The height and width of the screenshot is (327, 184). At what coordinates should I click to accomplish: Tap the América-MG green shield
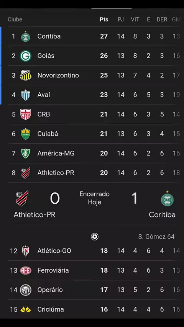[x=25, y=154]
